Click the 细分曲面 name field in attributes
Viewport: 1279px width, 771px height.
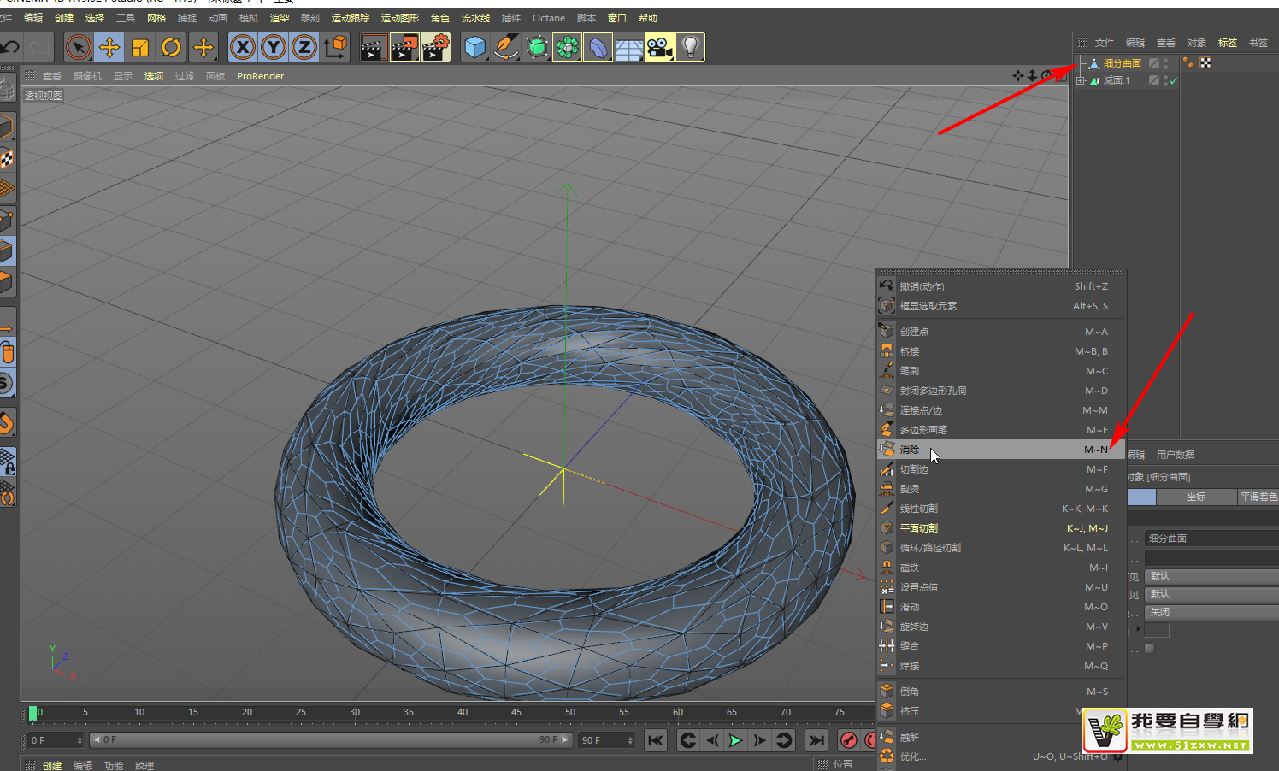1211,539
